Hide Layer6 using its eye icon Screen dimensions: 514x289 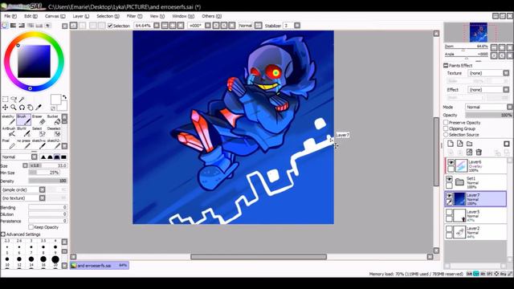(451, 162)
